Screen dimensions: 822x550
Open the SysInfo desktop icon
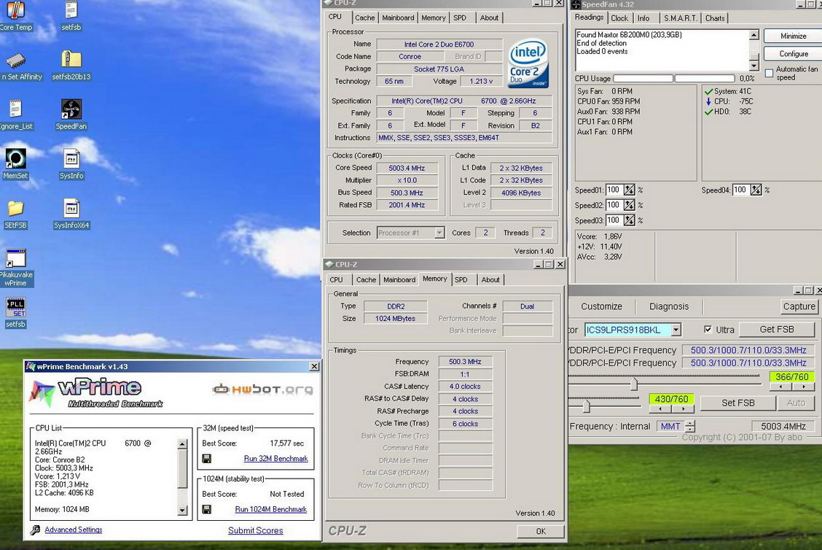[x=71, y=158]
